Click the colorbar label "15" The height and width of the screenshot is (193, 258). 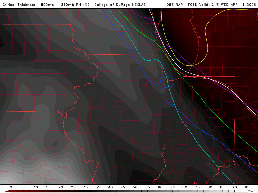coord(48,187)
